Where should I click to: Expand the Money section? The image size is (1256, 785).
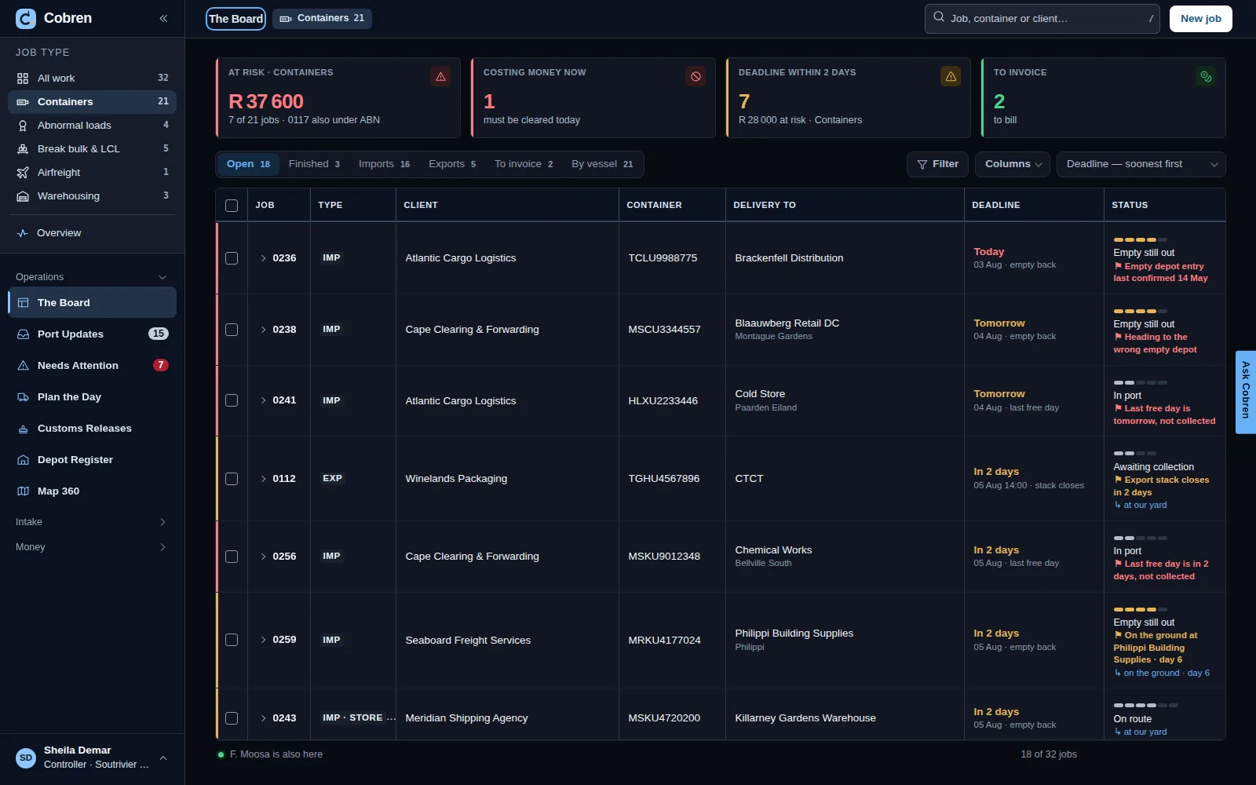92,547
